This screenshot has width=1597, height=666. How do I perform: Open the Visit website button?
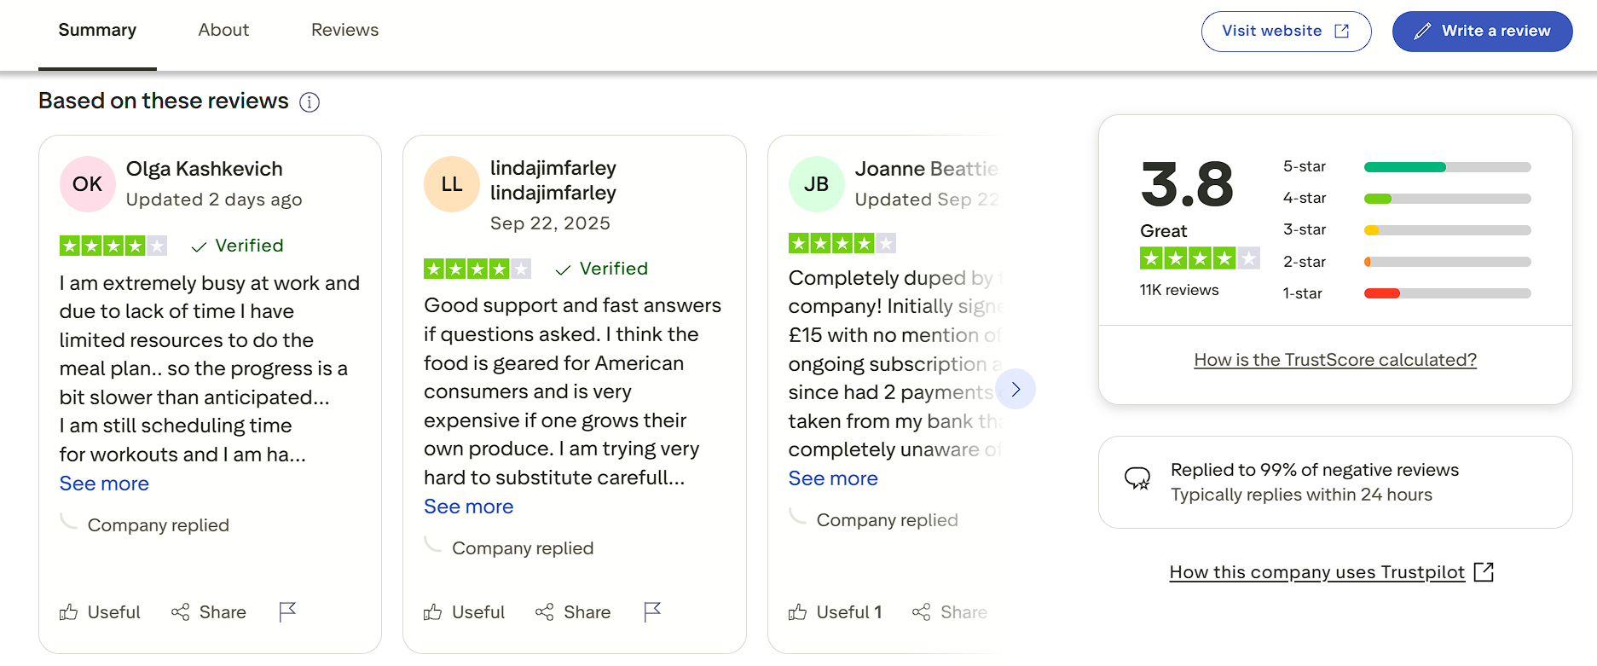(x=1286, y=31)
